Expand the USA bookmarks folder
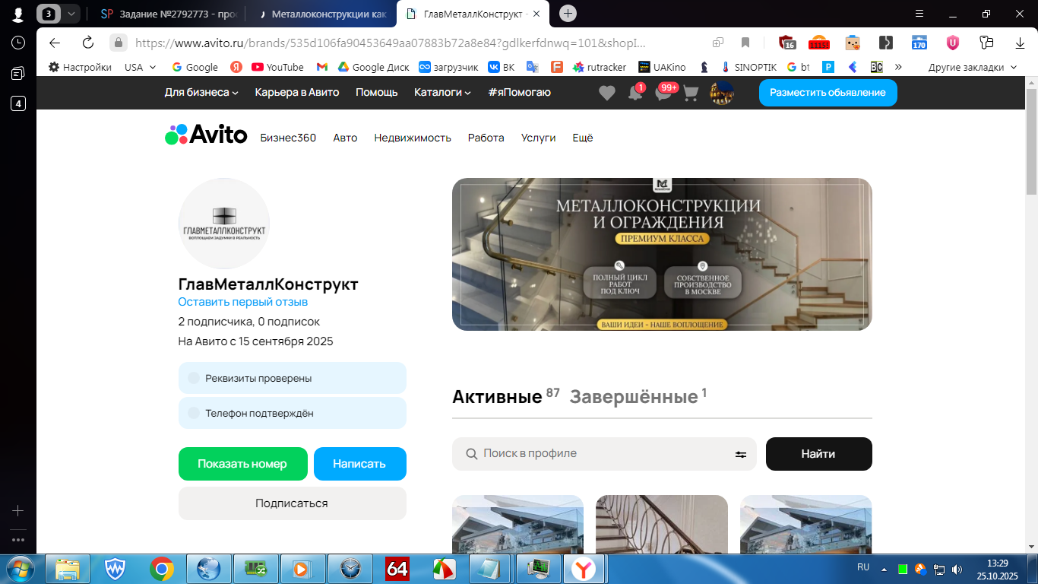1038x584 pixels. (x=141, y=67)
